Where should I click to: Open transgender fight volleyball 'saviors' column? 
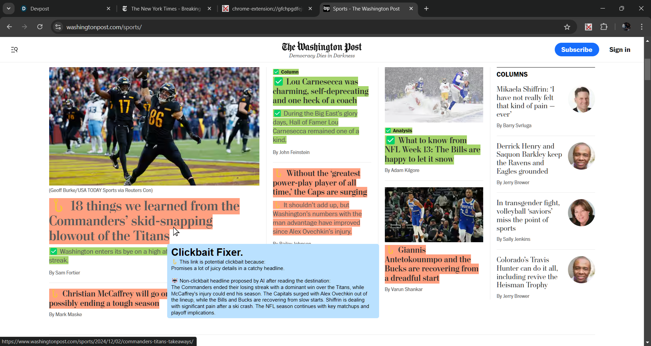click(x=528, y=215)
